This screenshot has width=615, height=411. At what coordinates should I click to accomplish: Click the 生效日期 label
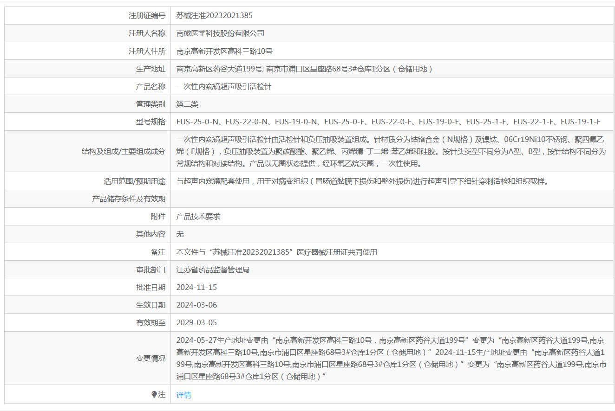pyautogui.click(x=150, y=305)
